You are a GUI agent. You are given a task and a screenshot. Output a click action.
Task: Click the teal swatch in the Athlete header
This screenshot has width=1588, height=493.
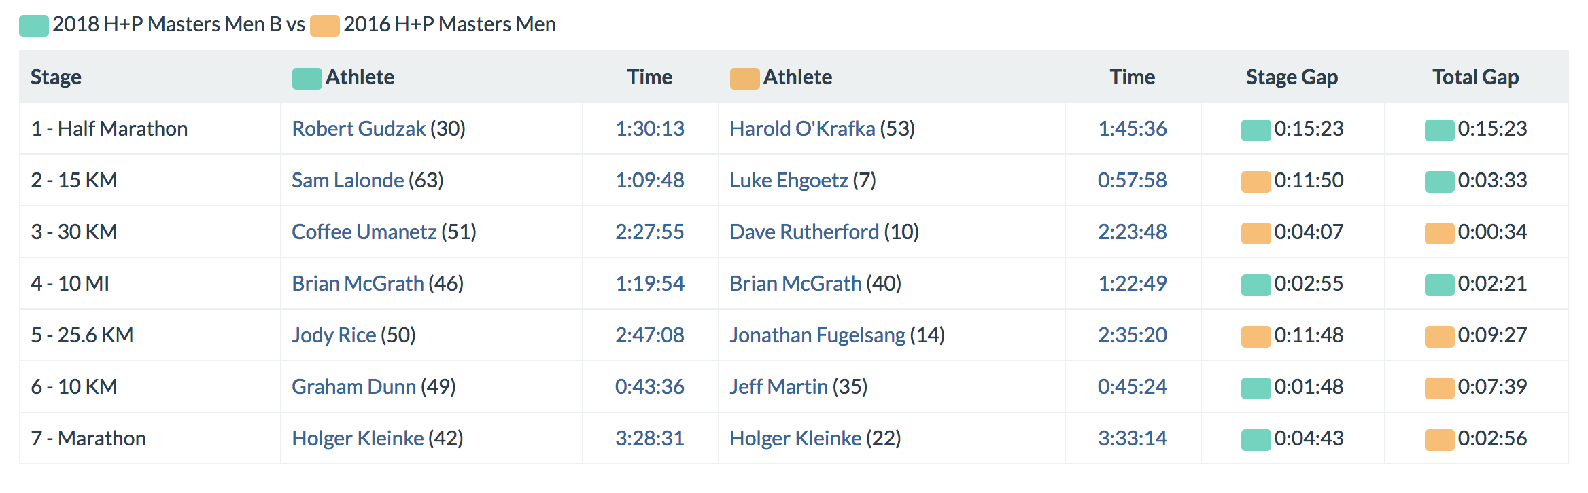point(307,79)
